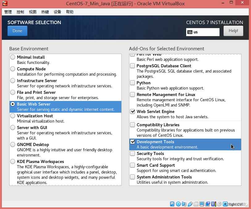This screenshot has width=251, height=209.
Task: Open the 设备 menu
Action: [57, 12]
